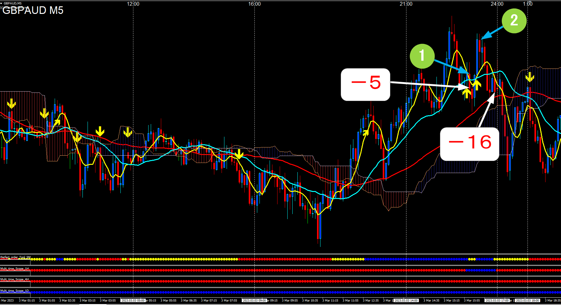Click the 3 Mar 01:15 time axis label
The width and height of the screenshot is (561, 305).
click(27, 301)
